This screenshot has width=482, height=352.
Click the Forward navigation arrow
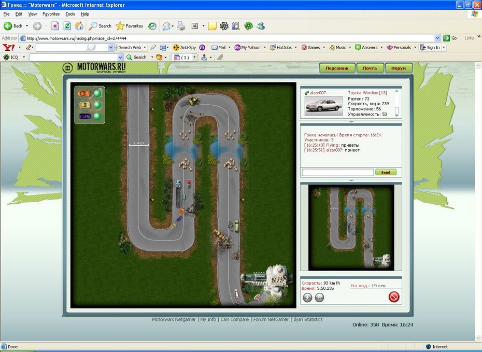point(37,26)
